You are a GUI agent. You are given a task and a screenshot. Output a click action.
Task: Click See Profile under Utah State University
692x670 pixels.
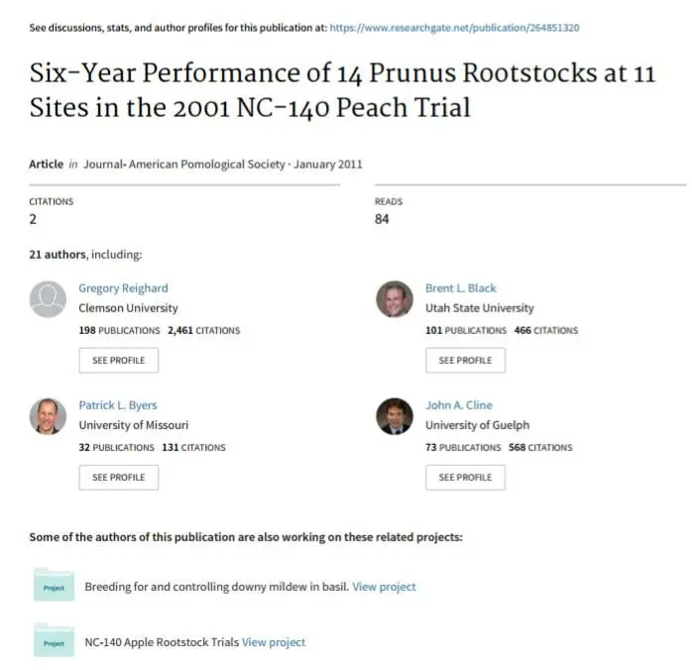(466, 361)
